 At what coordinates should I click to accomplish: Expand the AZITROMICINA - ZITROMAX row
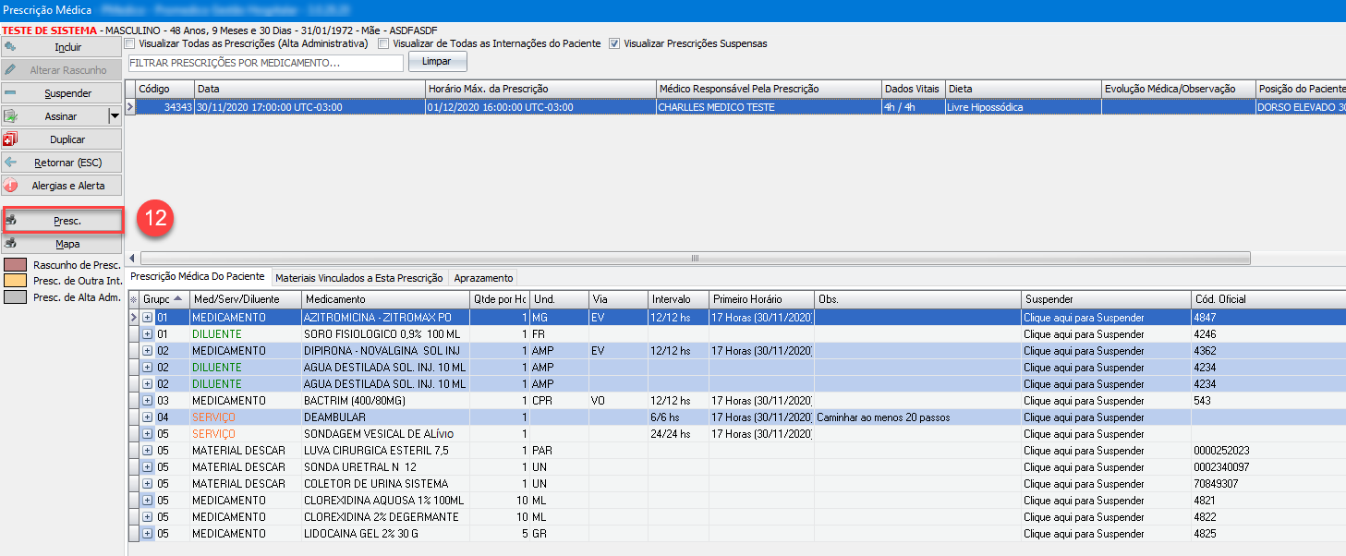(148, 318)
